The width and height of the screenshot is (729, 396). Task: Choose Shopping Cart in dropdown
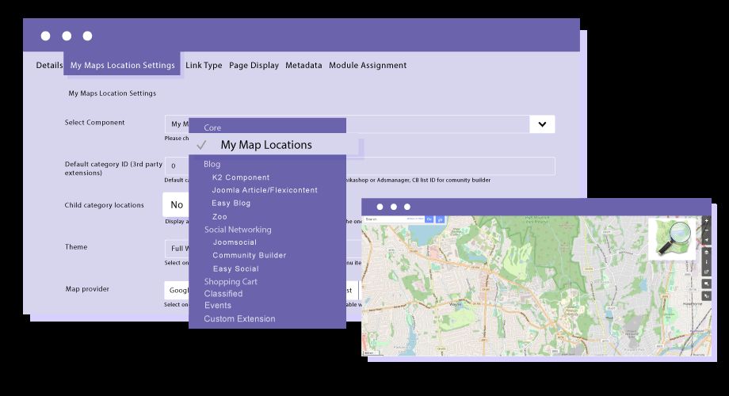click(231, 282)
